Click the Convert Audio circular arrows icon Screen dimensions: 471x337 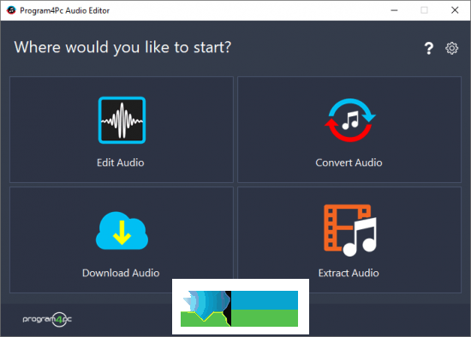[x=350, y=120]
